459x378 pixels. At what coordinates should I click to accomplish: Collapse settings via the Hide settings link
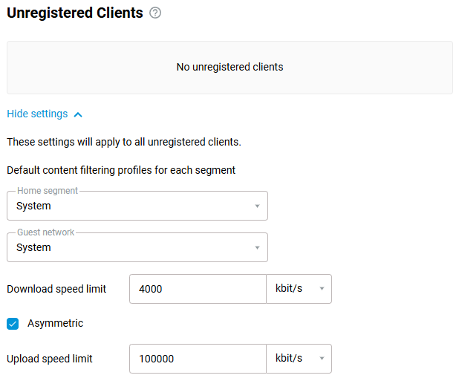pyautogui.click(x=37, y=114)
